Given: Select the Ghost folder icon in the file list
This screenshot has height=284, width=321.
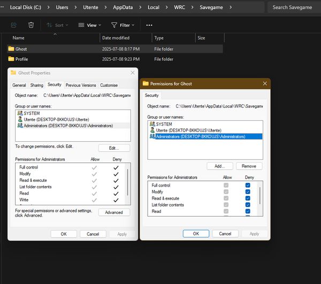Looking at the screenshot, I should pyautogui.click(x=11, y=49).
